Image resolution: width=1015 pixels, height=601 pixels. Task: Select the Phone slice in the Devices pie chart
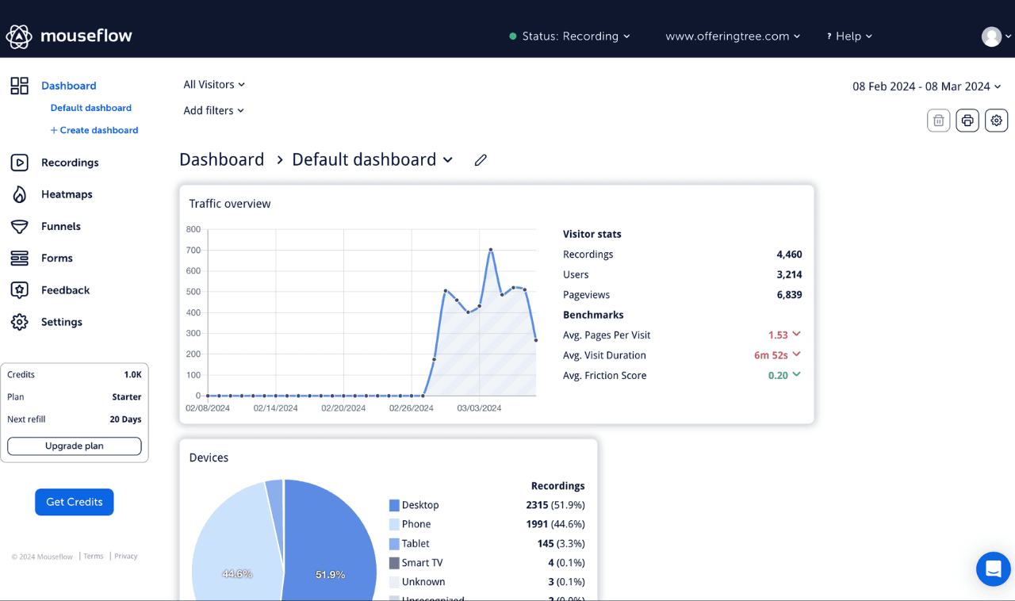238,571
